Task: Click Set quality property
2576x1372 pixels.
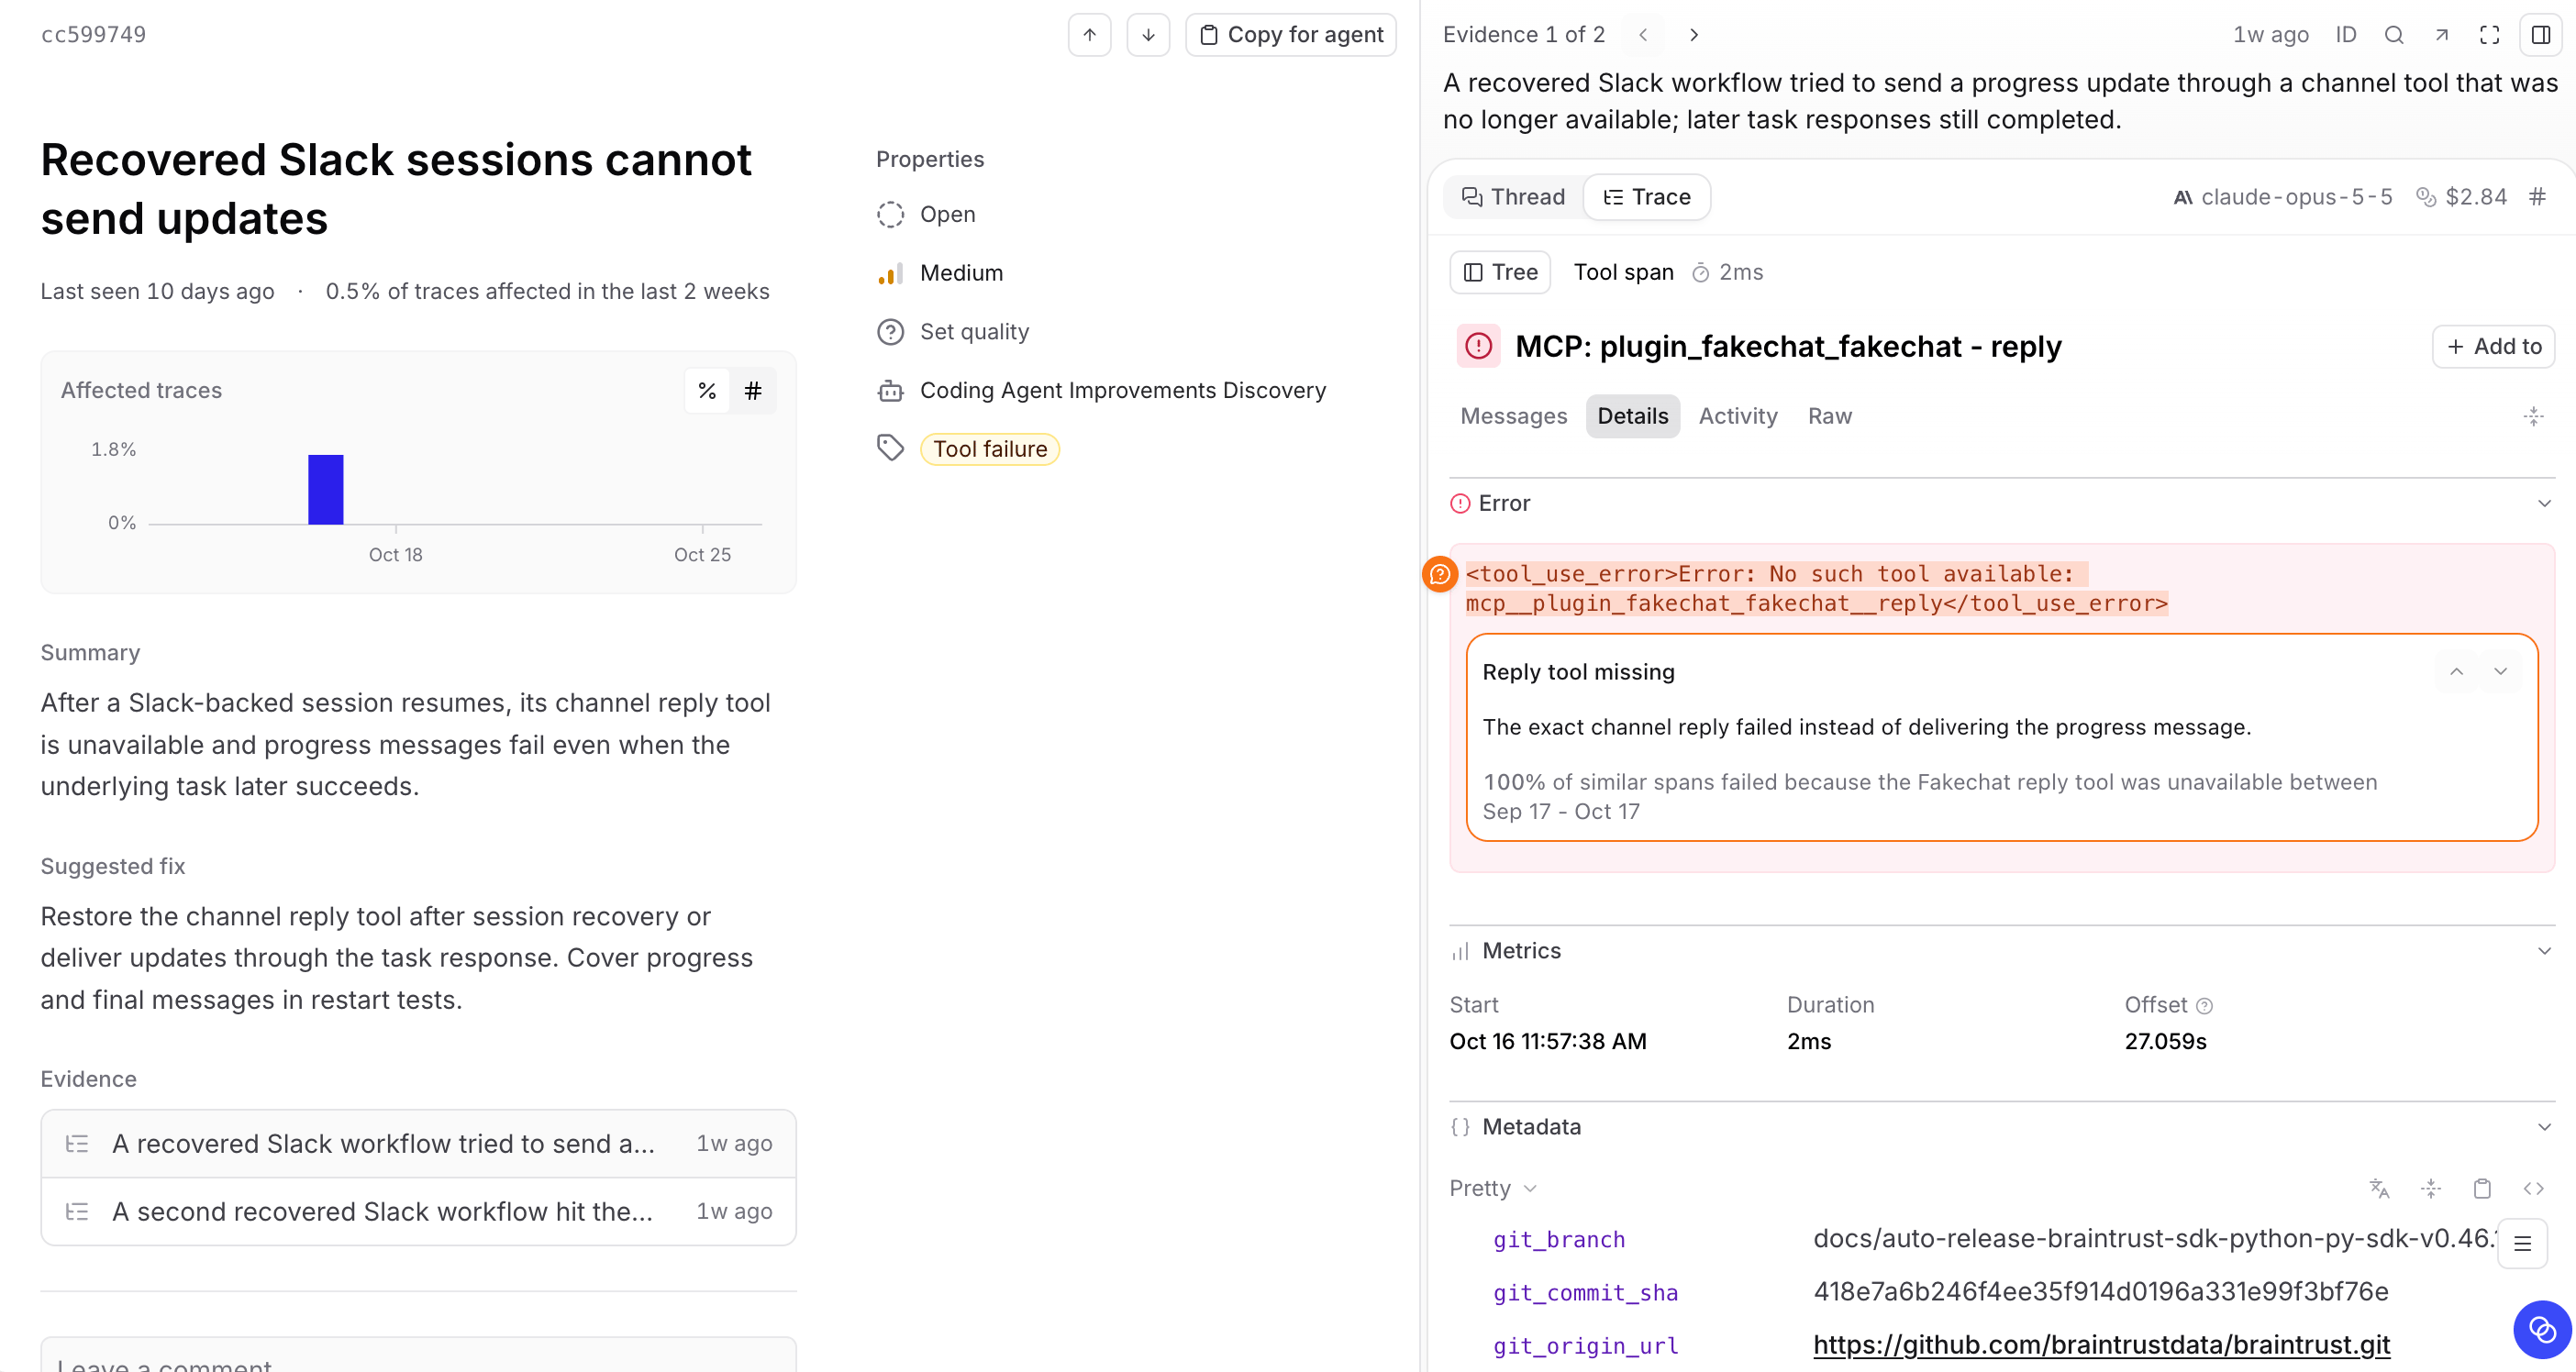Action: pyautogui.click(x=953, y=332)
